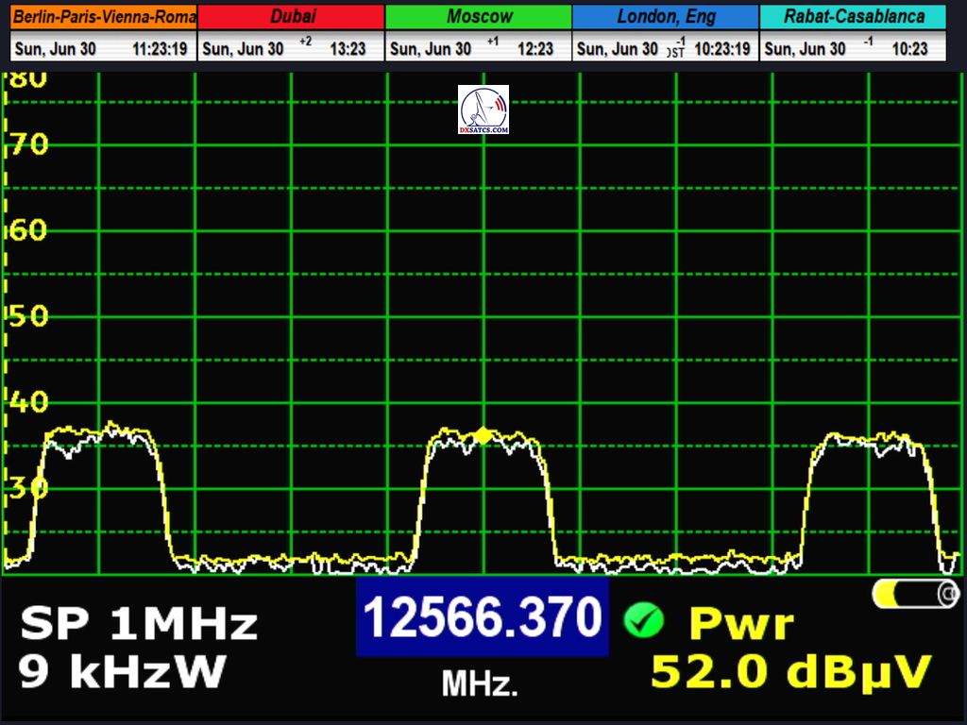Click the DXSATCS.COM logo
Image resolution: width=967 pixels, height=725 pixels.
[x=483, y=110]
